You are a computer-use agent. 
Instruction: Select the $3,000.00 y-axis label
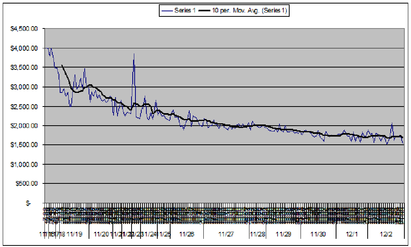[x=25, y=87]
